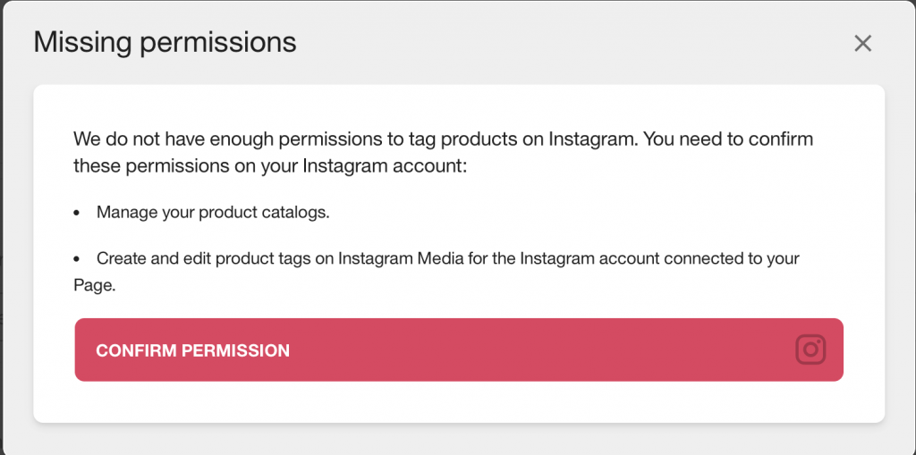Click the "CONFIRM PERMISSION" text label

[193, 350]
